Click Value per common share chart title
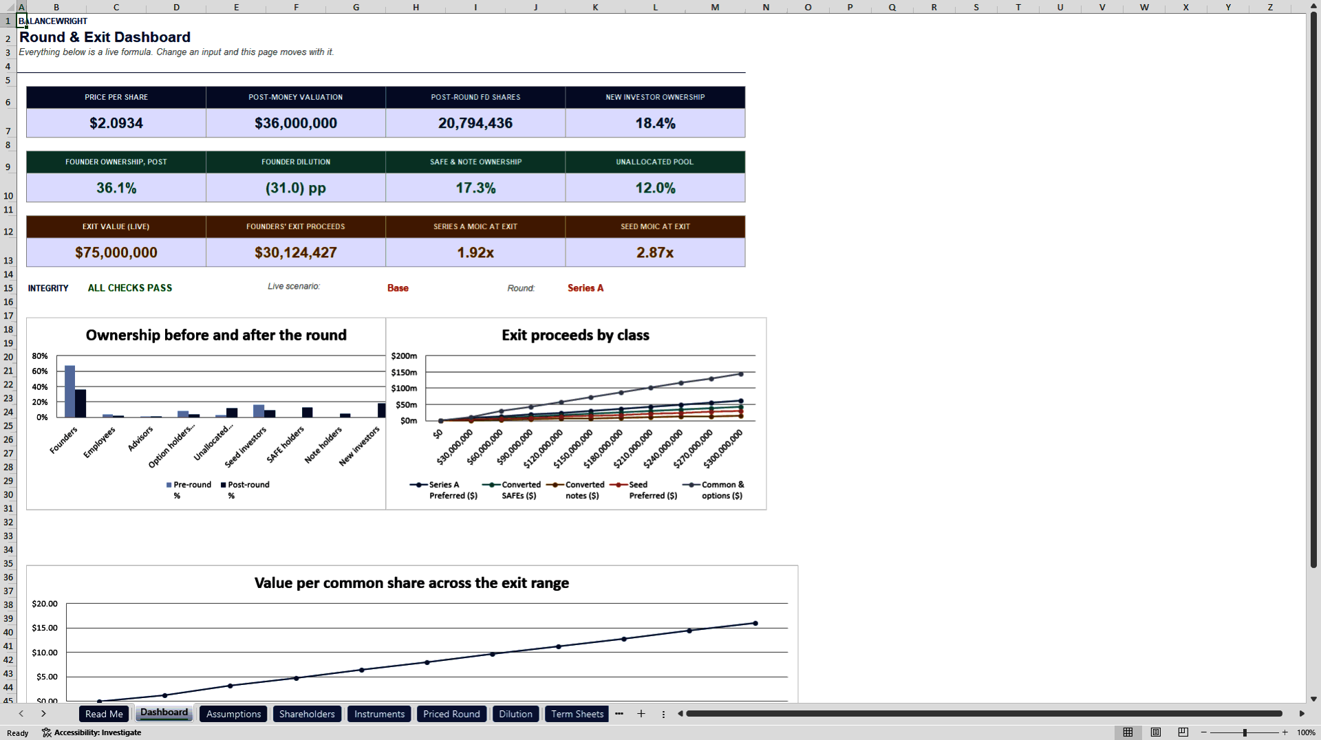The image size is (1321, 740). (x=411, y=583)
